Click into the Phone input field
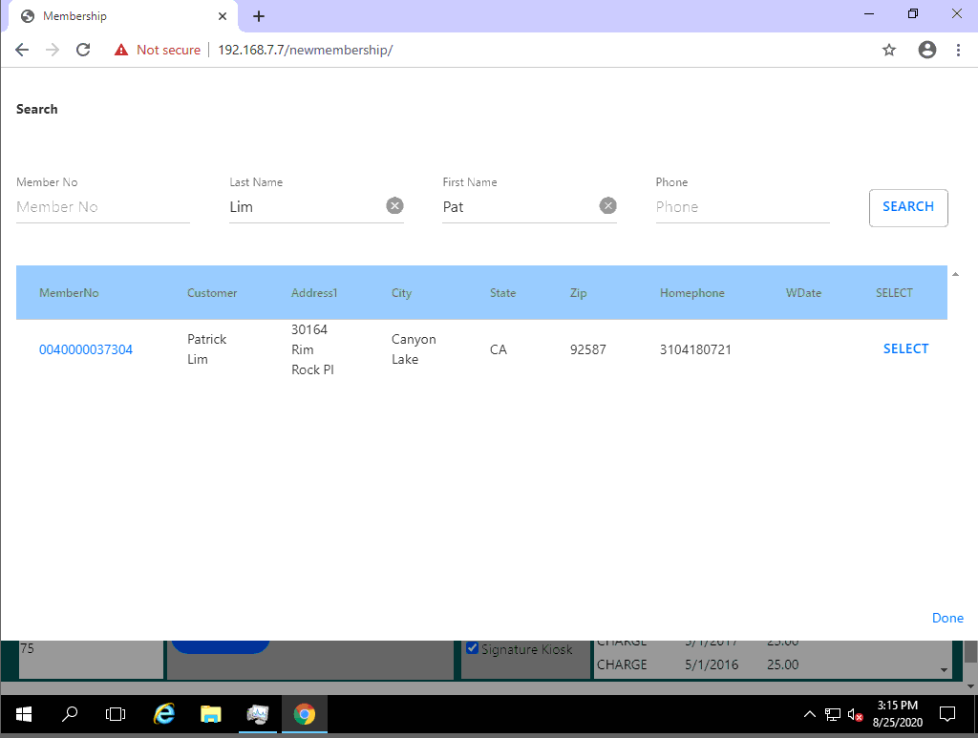Screen dimensions: 978x738 coord(742,207)
